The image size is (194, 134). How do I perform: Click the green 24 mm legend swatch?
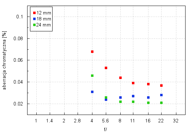tap(35, 25)
